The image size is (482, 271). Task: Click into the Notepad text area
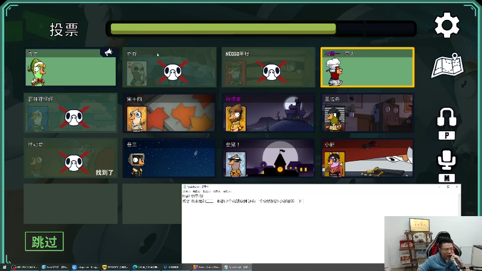click(321, 229)
